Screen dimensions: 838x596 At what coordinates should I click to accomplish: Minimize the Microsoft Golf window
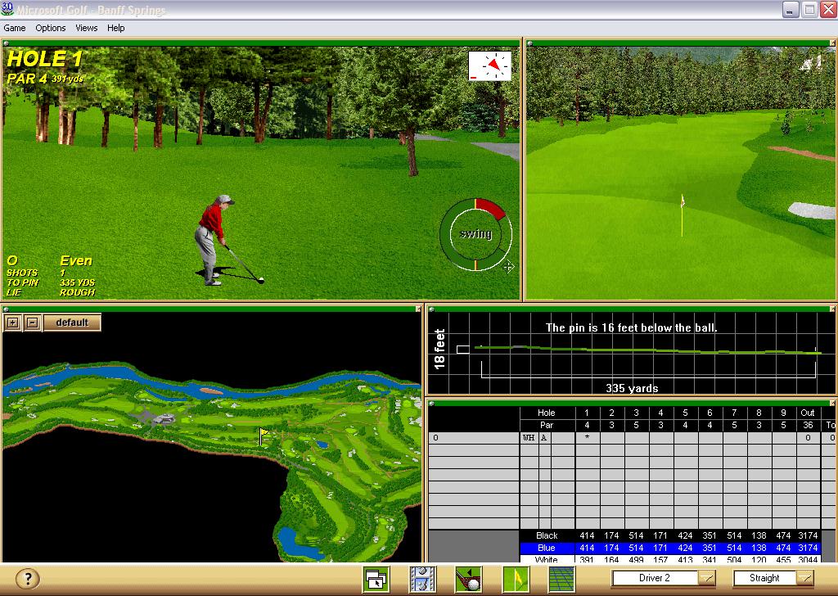coord(791,10)
